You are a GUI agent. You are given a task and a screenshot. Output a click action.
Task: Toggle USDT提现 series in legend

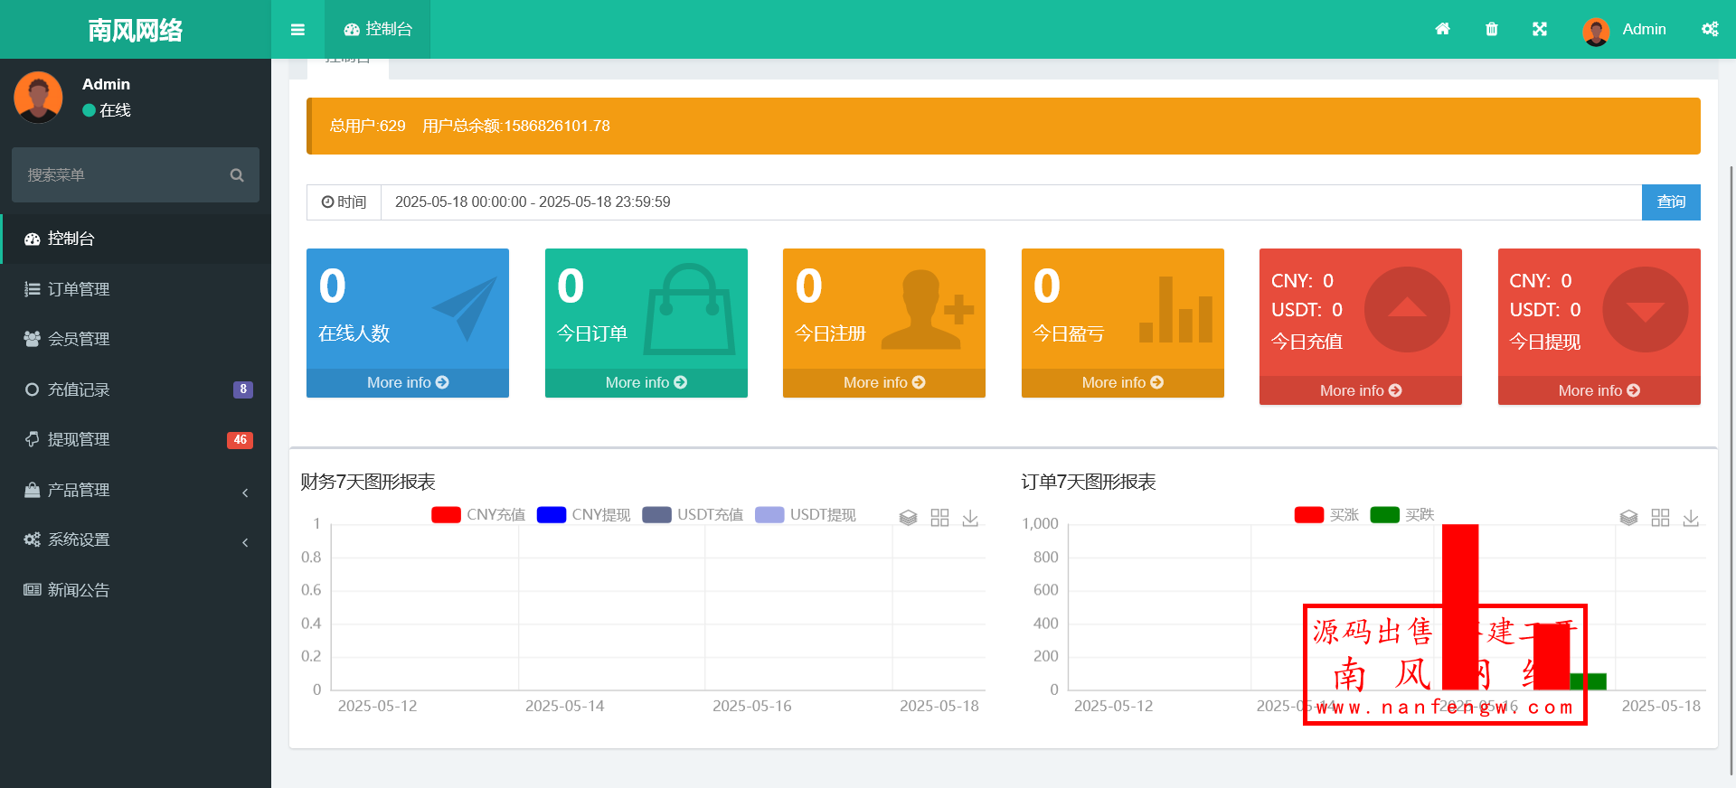[806, 515]
